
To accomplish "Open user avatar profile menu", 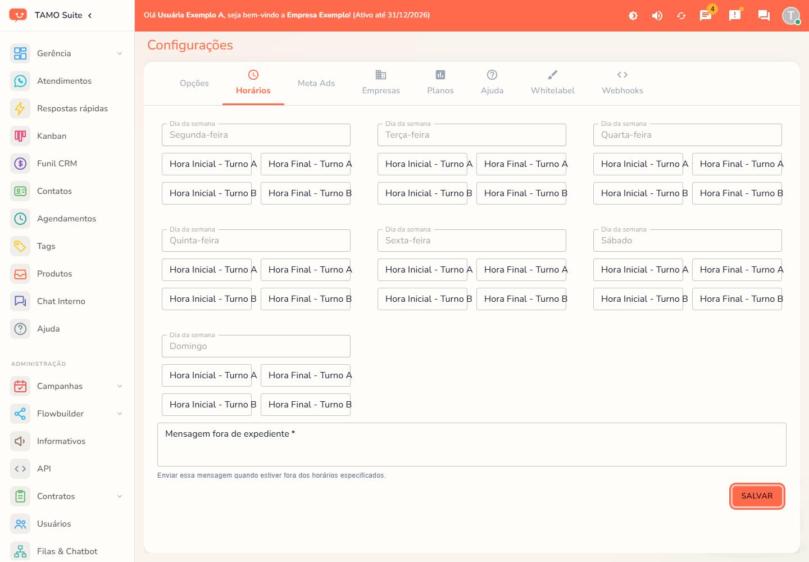I will [791, 16].
